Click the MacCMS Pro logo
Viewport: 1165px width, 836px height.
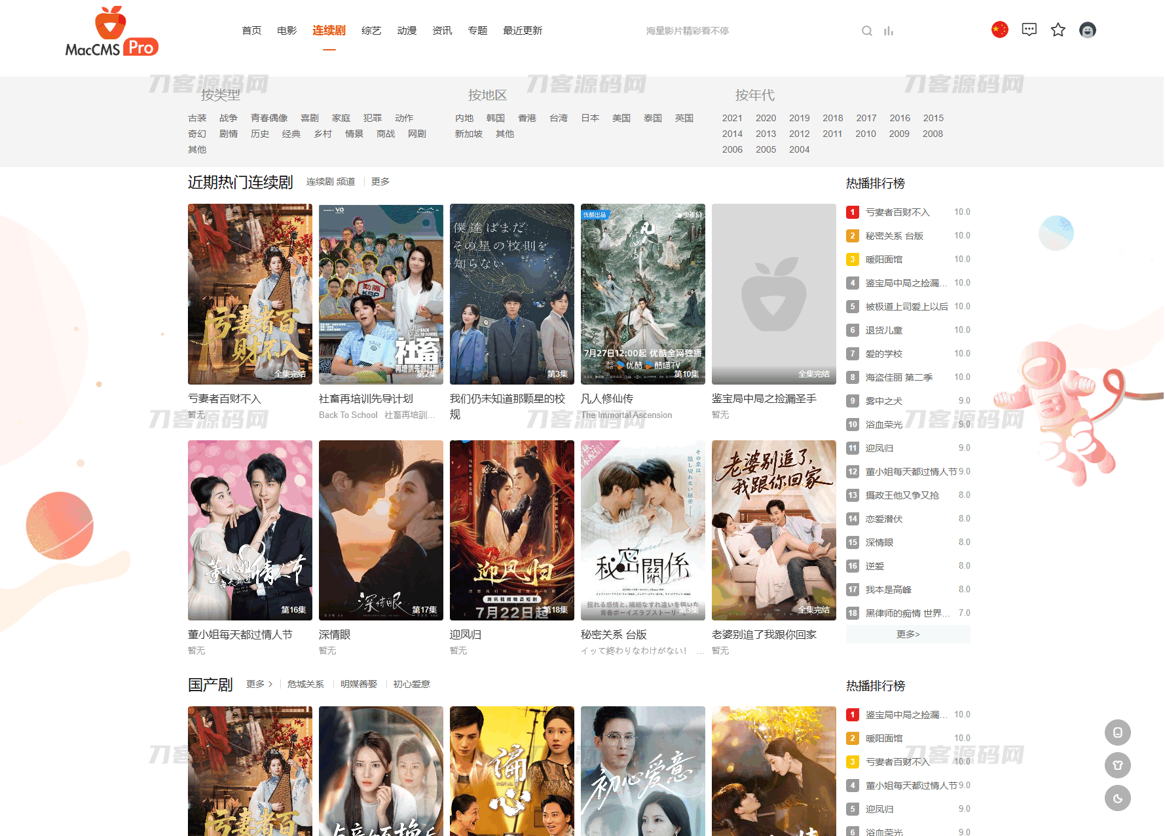tap(110, 31)
